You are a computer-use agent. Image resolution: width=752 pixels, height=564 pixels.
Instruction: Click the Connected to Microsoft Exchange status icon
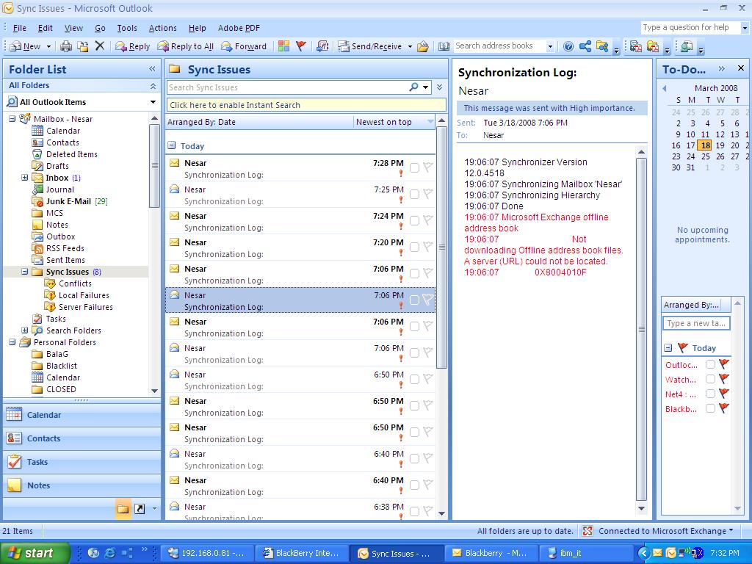click(x=586, y=531)
